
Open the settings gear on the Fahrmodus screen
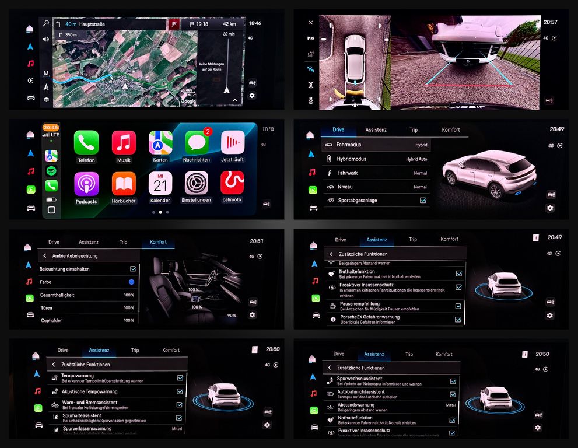[x=550, y=208]
